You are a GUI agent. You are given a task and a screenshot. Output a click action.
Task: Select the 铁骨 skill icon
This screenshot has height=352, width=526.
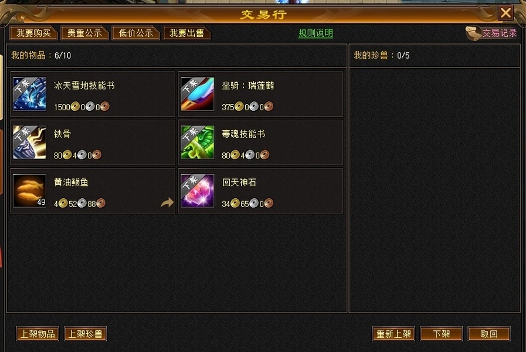click(29, 143)
